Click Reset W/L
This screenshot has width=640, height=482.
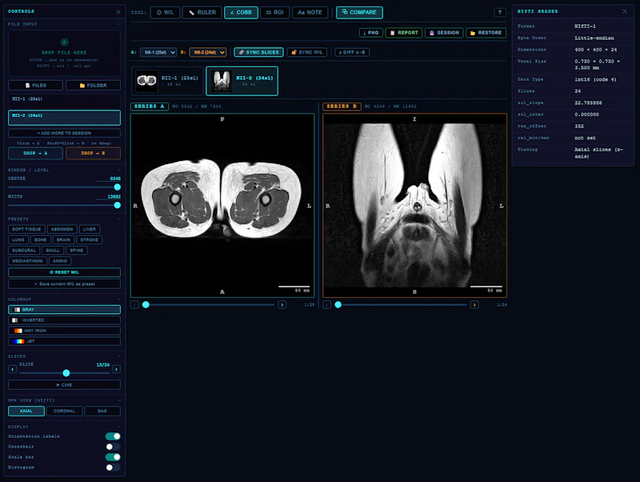click(65, 272)
